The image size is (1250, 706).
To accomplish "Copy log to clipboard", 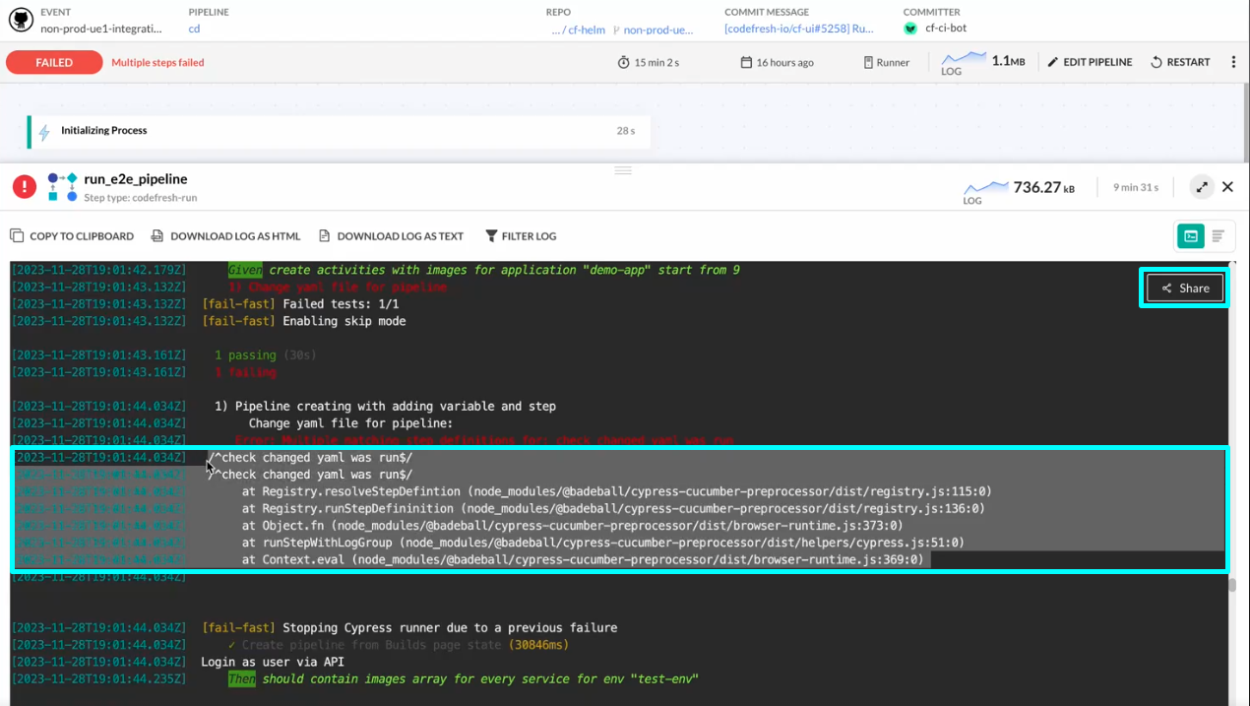I will (x=72, y=236).
